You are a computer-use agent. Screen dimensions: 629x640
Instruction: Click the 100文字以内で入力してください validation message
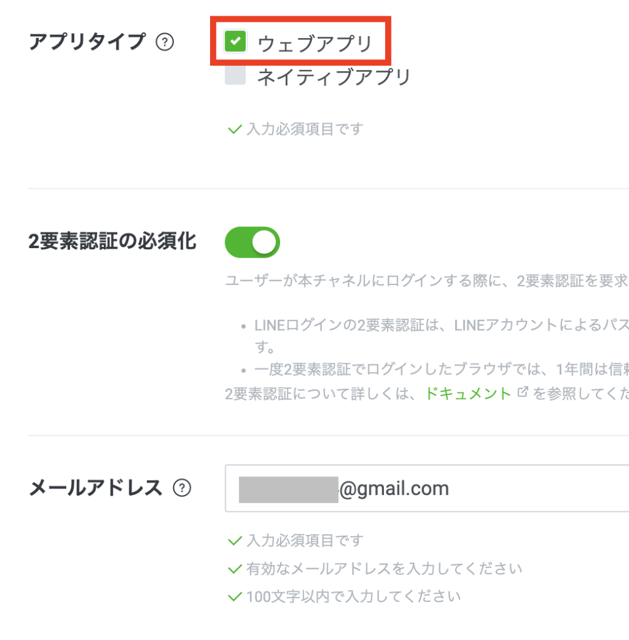[353, 596]
